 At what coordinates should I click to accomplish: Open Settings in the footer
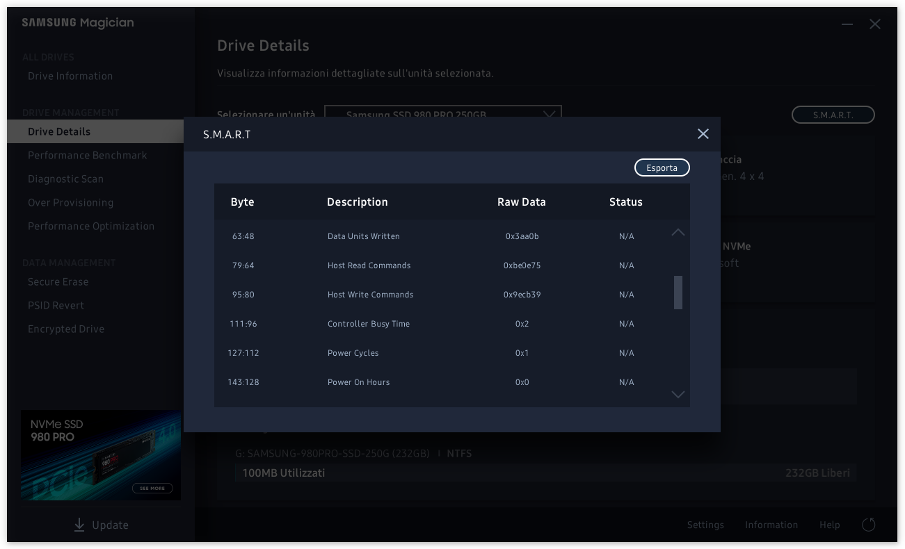pos(705,525)
